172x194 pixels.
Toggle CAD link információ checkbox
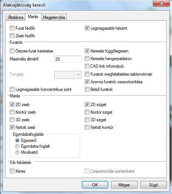(87, 66)
